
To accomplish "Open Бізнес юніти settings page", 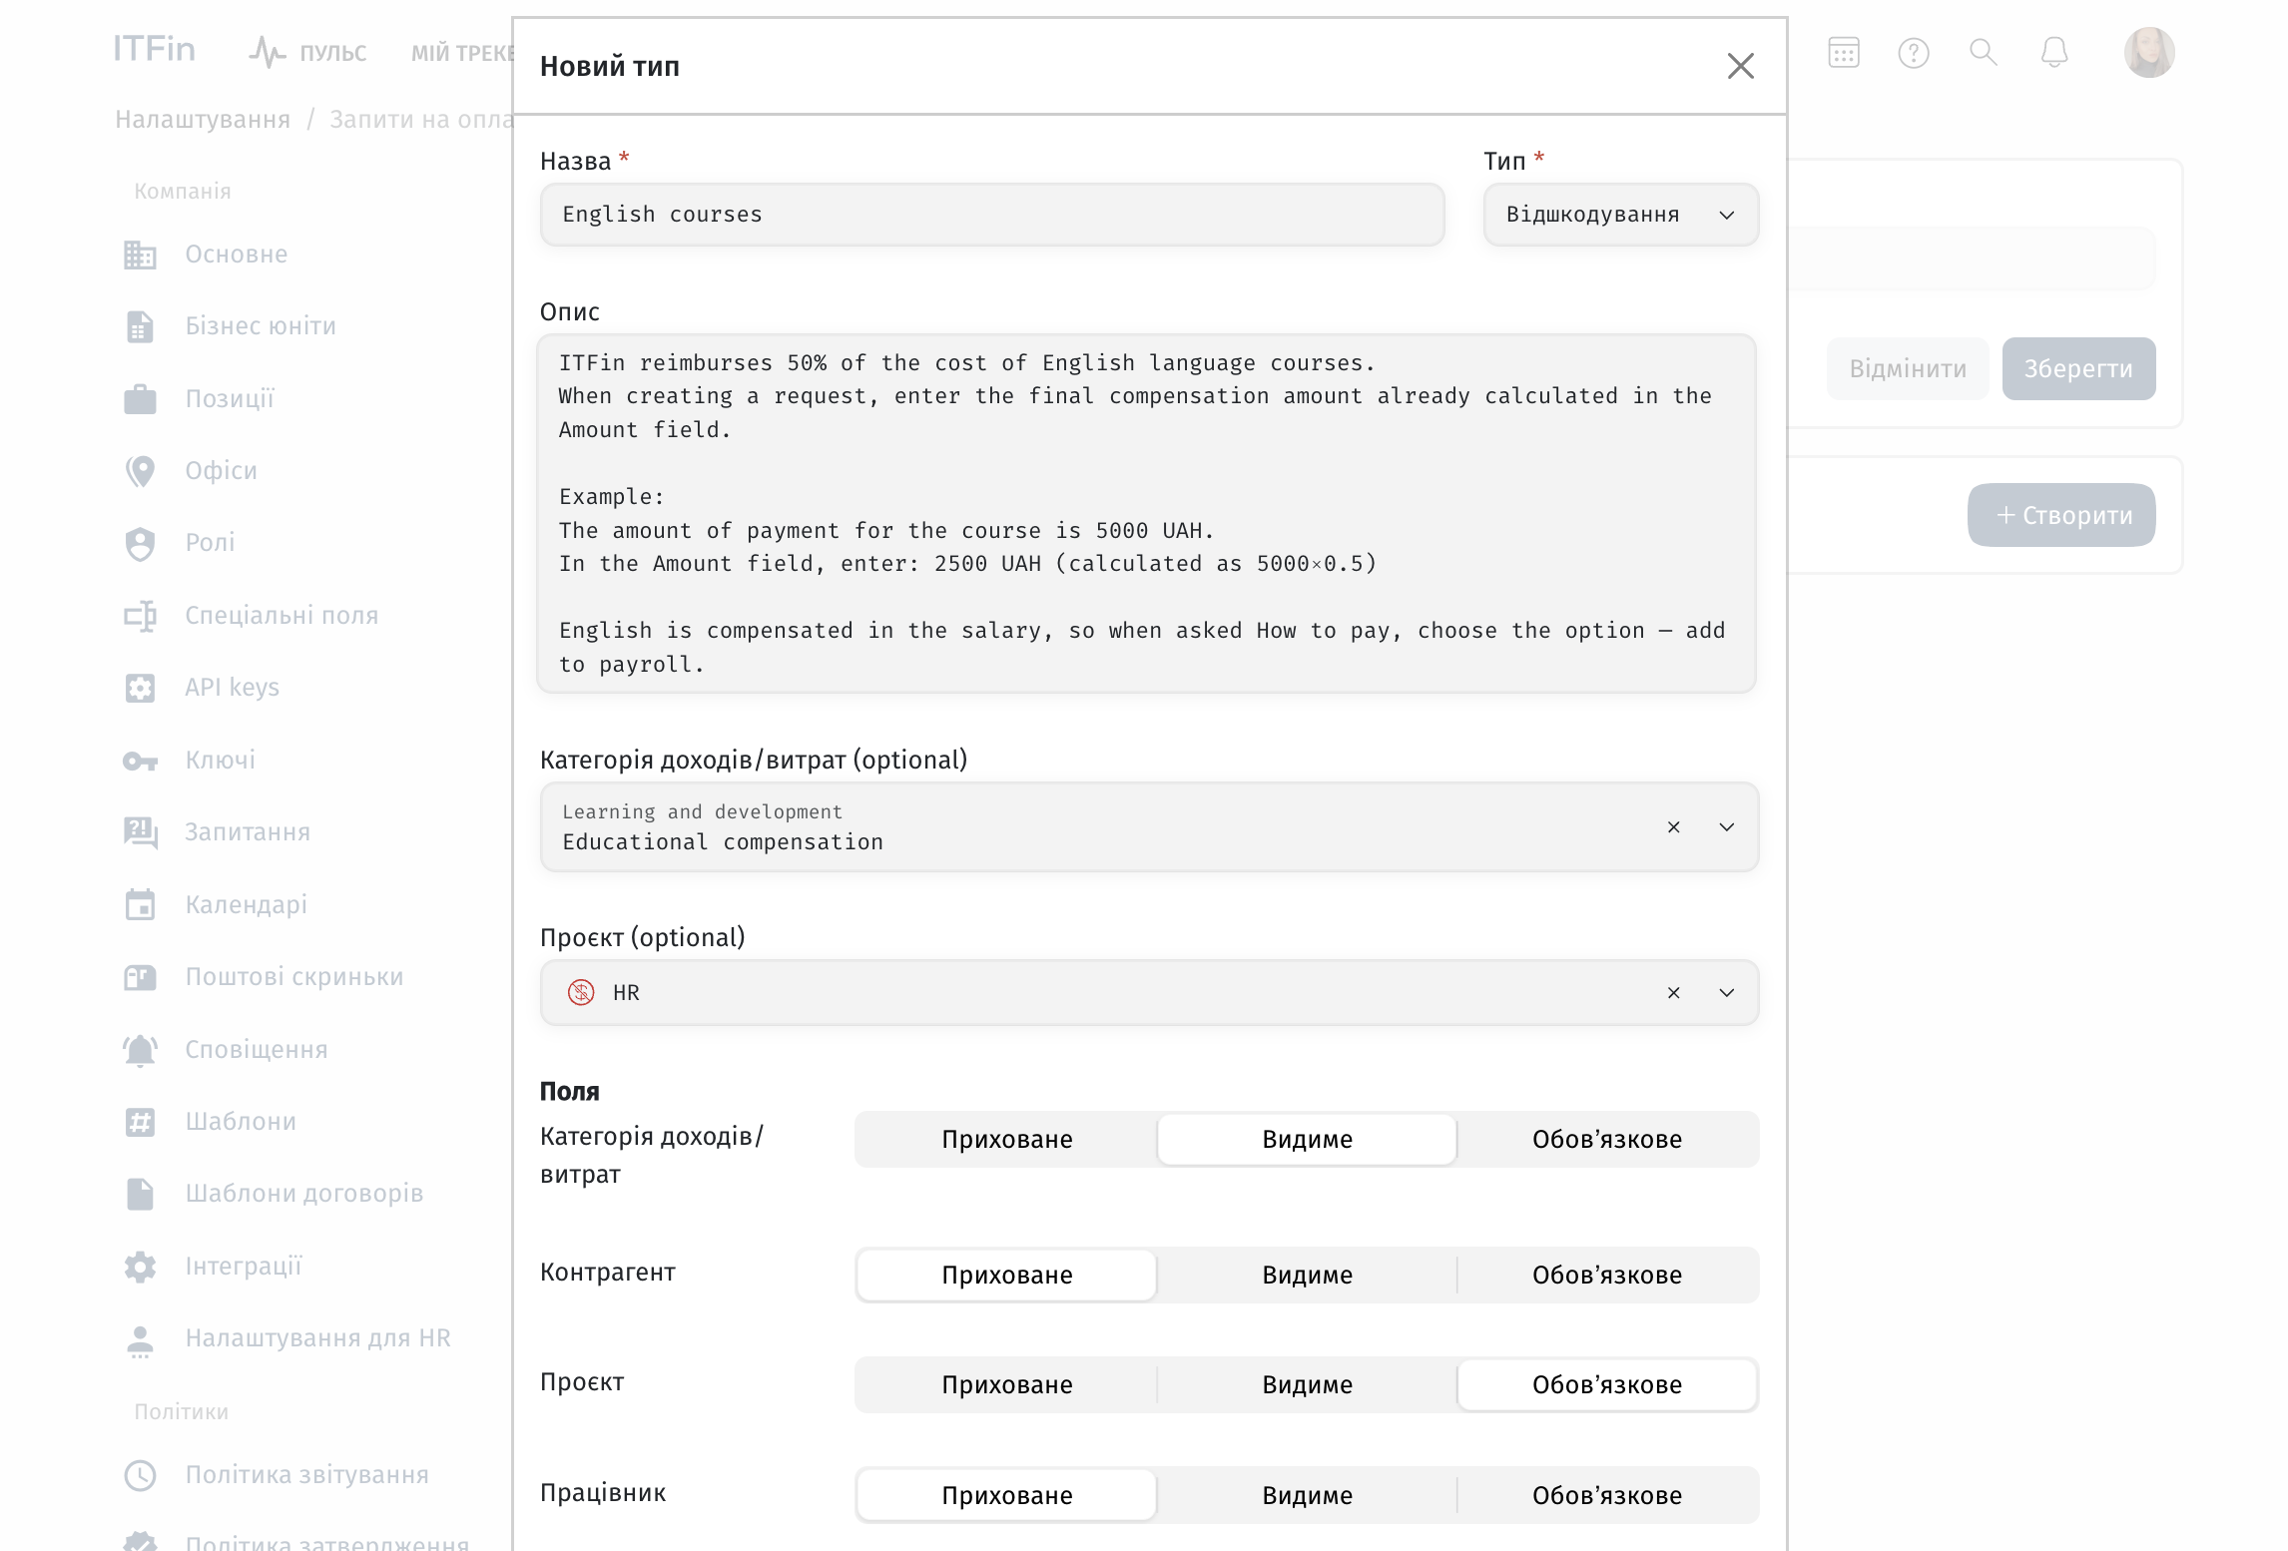I will pos(261,326).
